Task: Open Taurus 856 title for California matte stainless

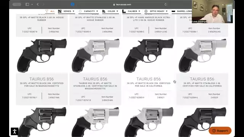Action: [202, 79]
